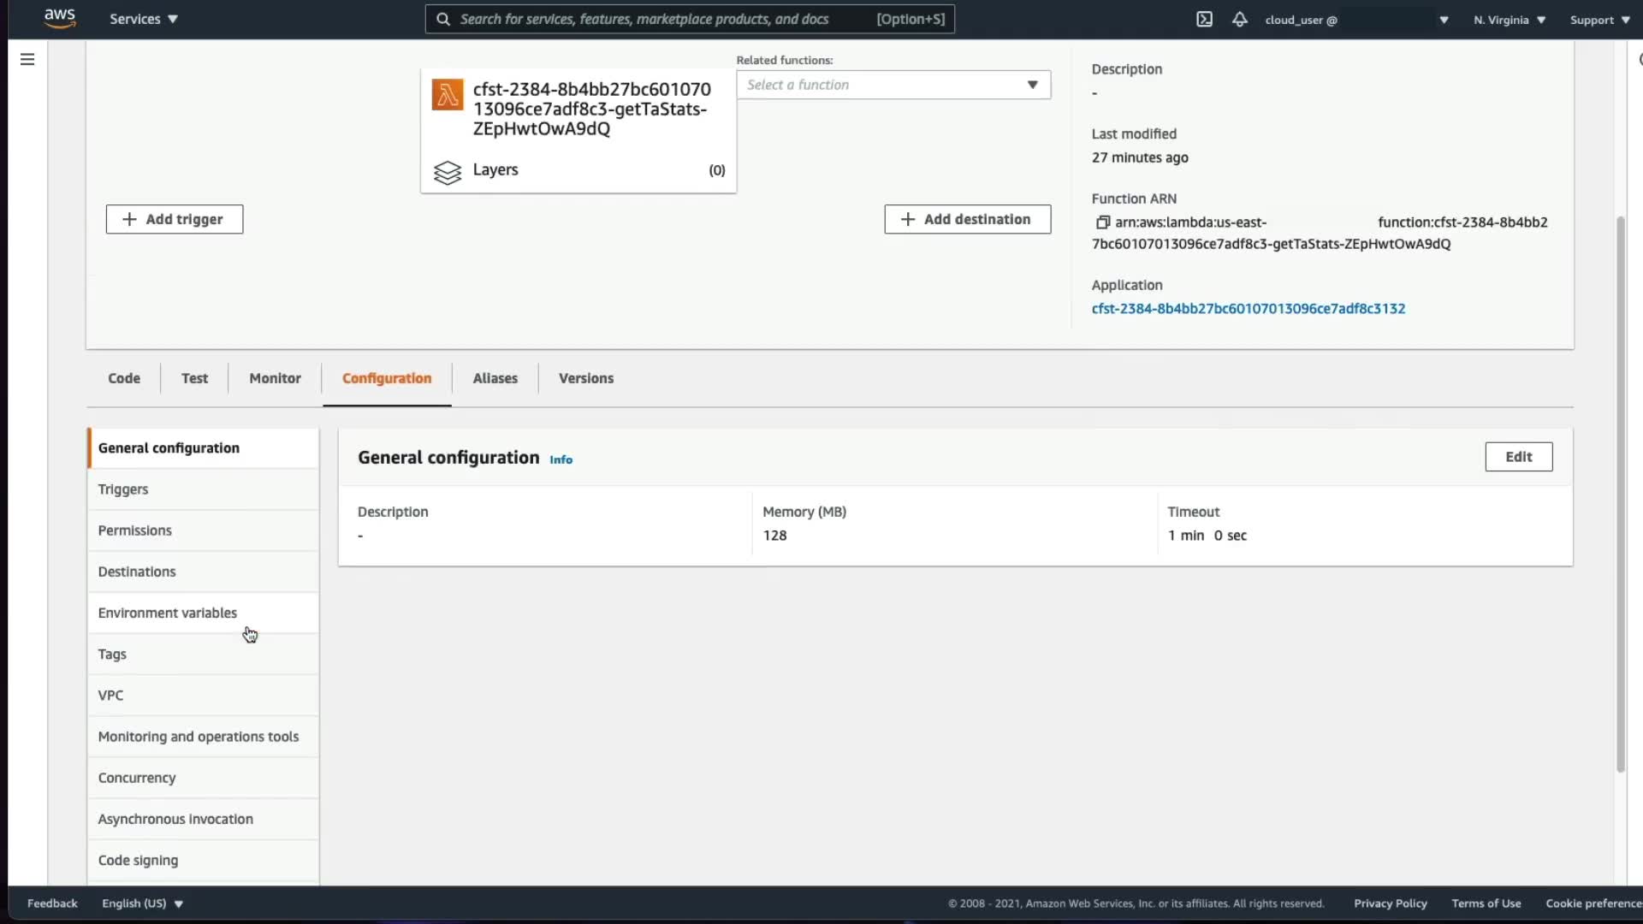
Task: Open the hamburger navigation menu icon
Action: pyautogui.click(x=27, y=59)
